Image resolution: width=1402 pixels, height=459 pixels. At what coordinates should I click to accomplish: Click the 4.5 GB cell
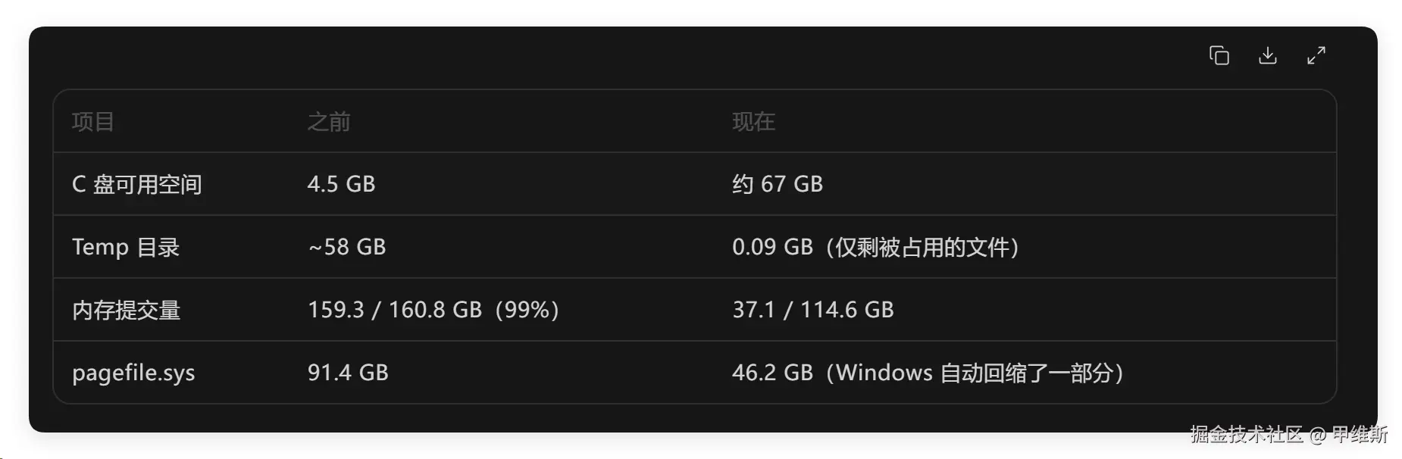pyautogui.click(x=341, y=184)
